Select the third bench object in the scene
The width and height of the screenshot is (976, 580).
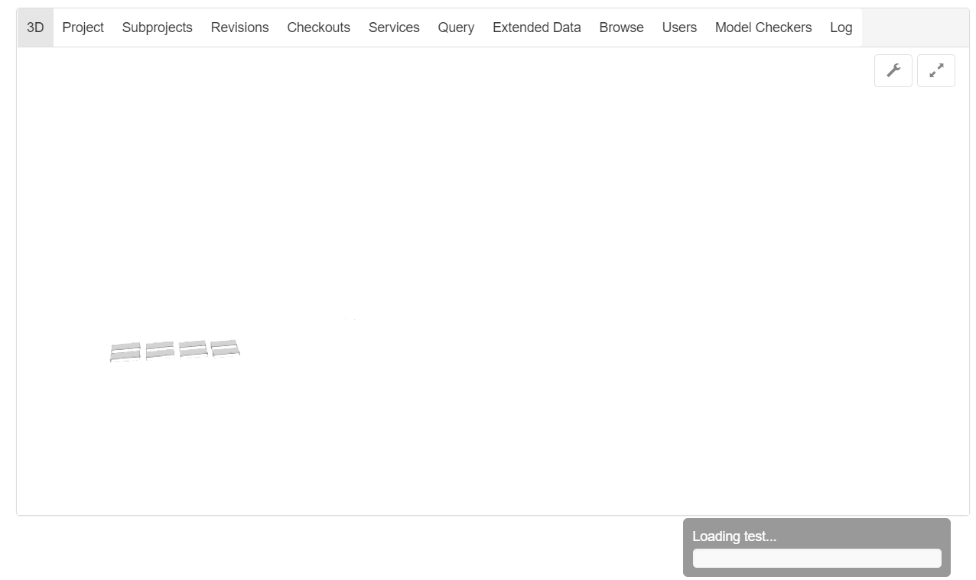click(193, 348)
